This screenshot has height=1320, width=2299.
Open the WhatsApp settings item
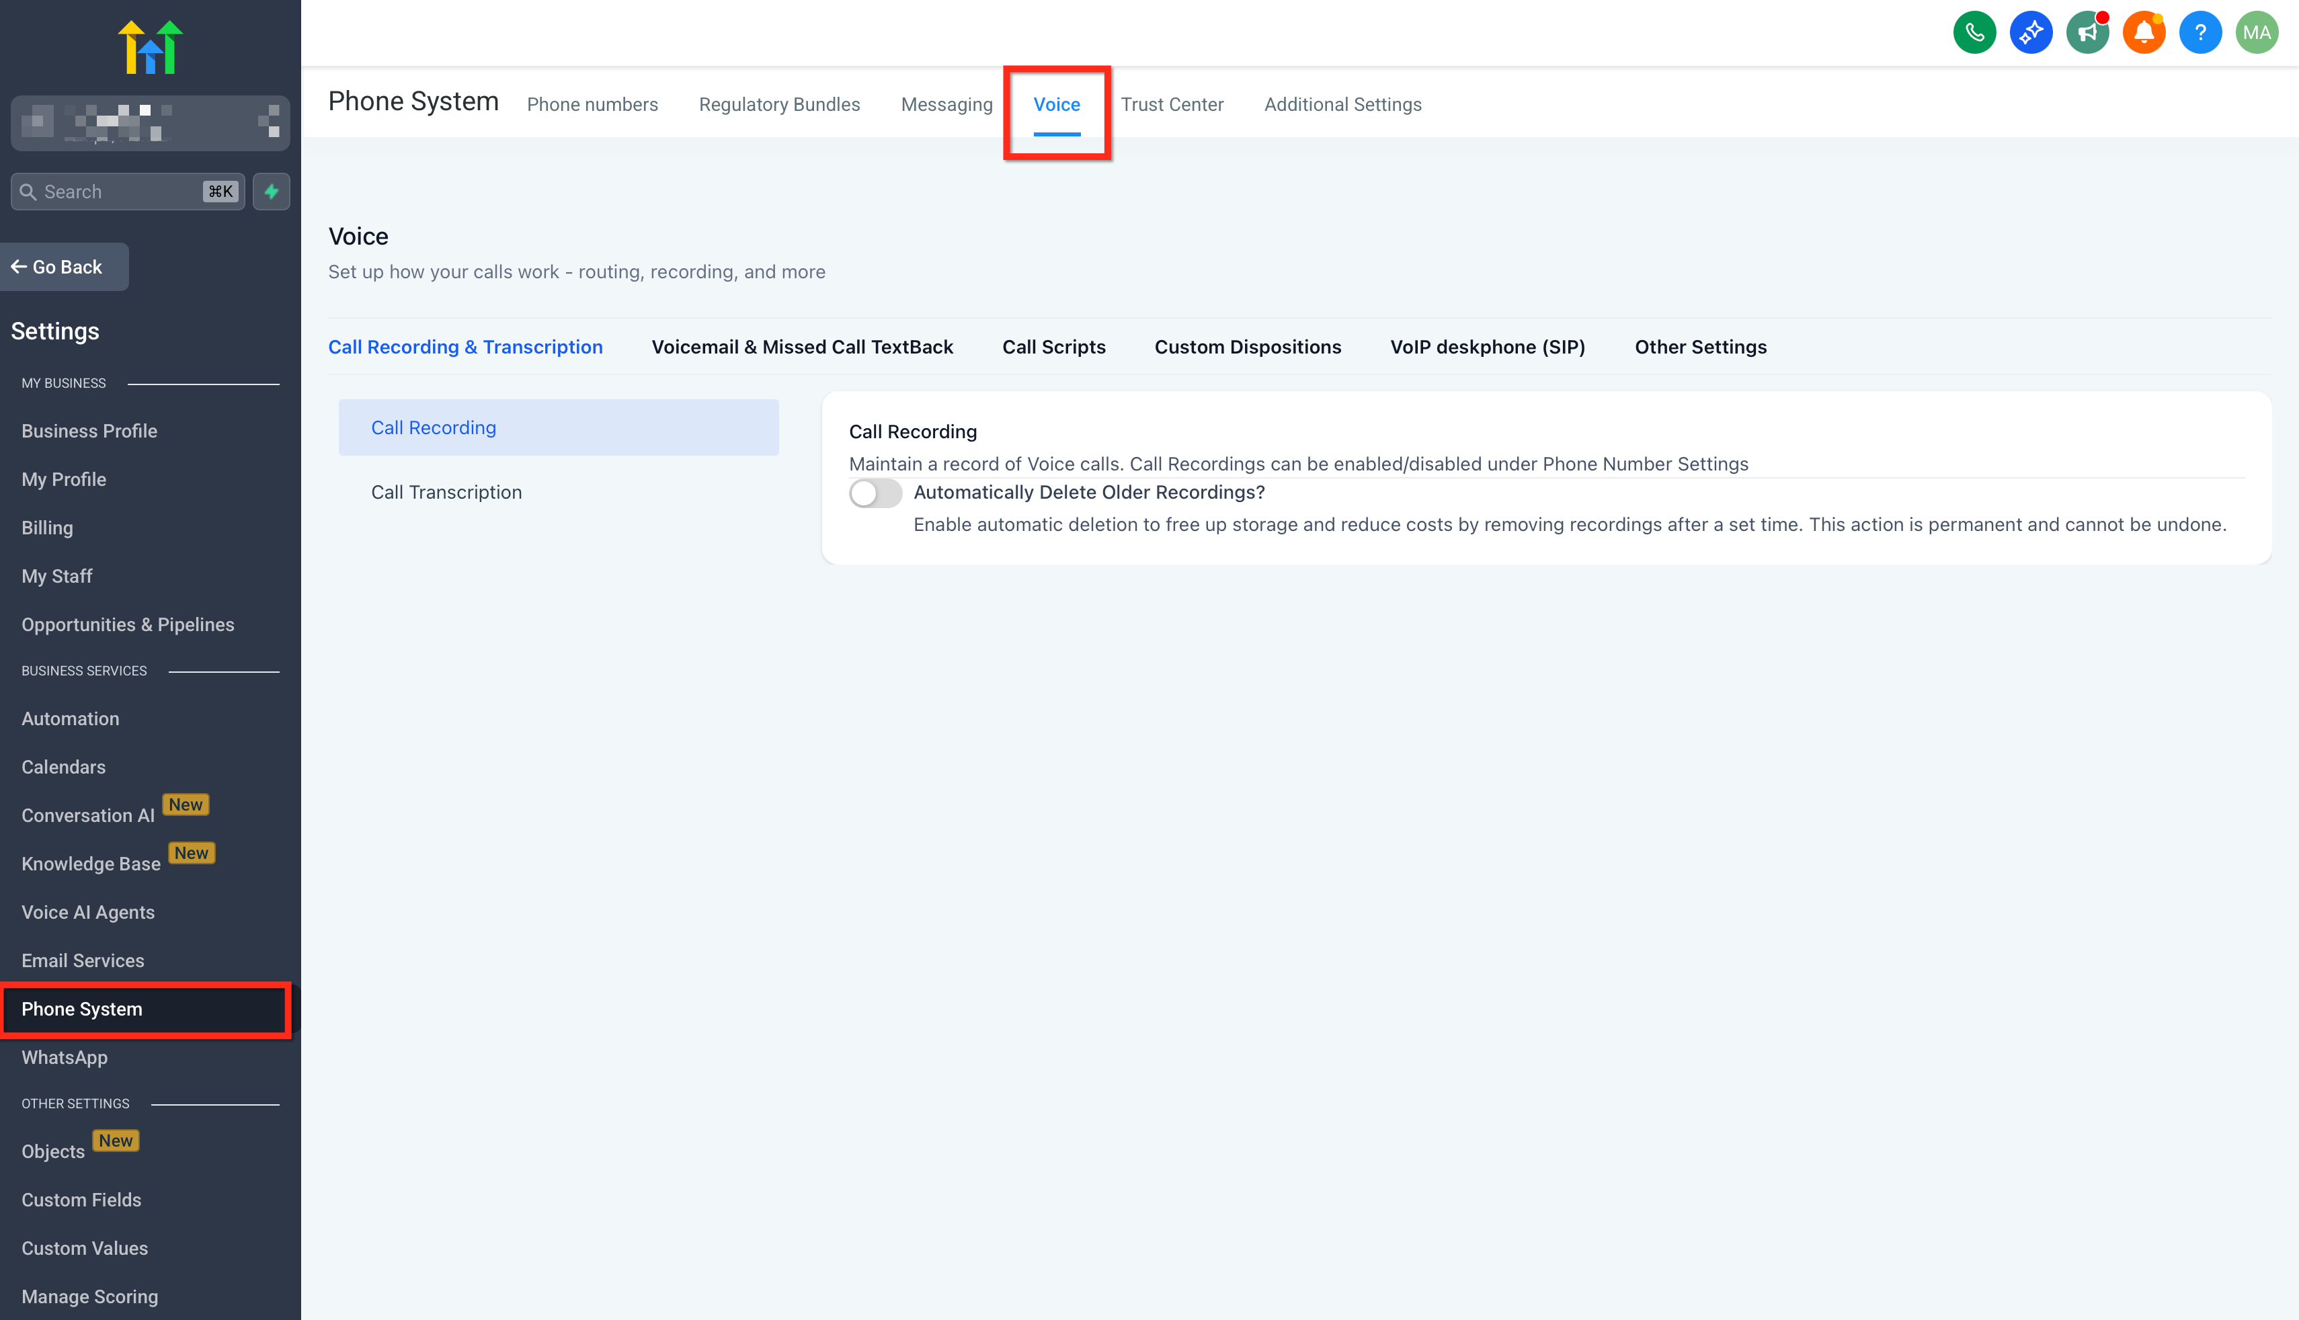point(65,1057)
